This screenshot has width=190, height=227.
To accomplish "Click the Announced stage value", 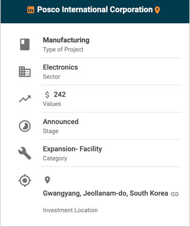I will pyautogui.click(x=61, y=122).
